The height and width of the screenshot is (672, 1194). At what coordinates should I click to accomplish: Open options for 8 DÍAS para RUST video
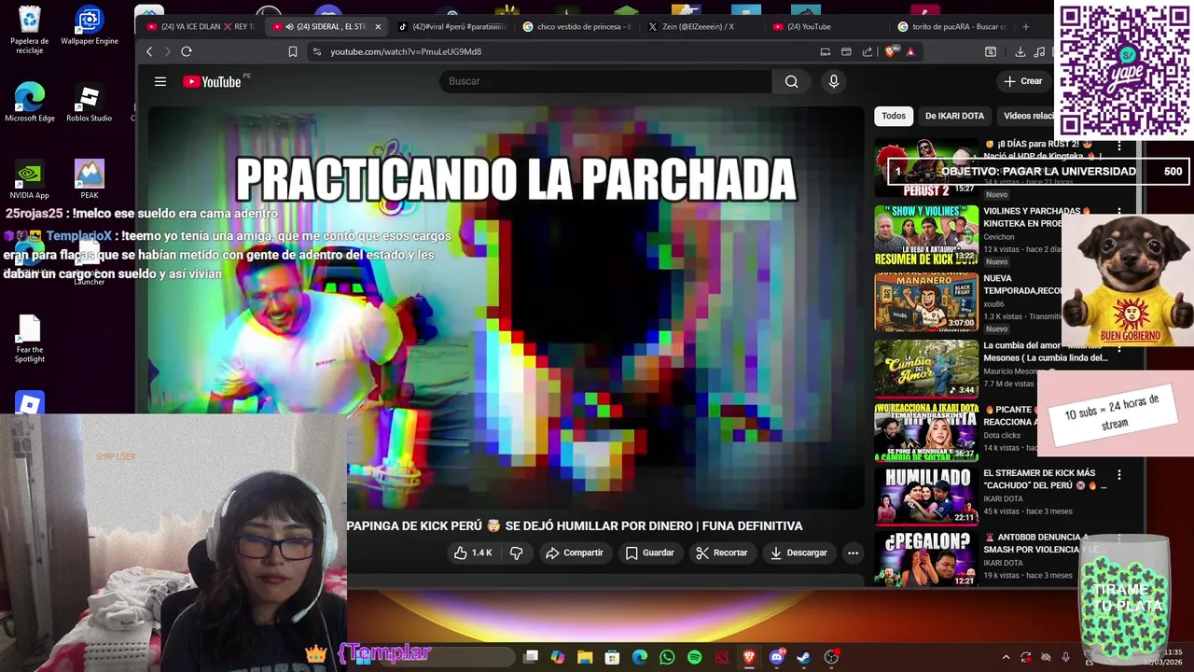[1119, 147]
